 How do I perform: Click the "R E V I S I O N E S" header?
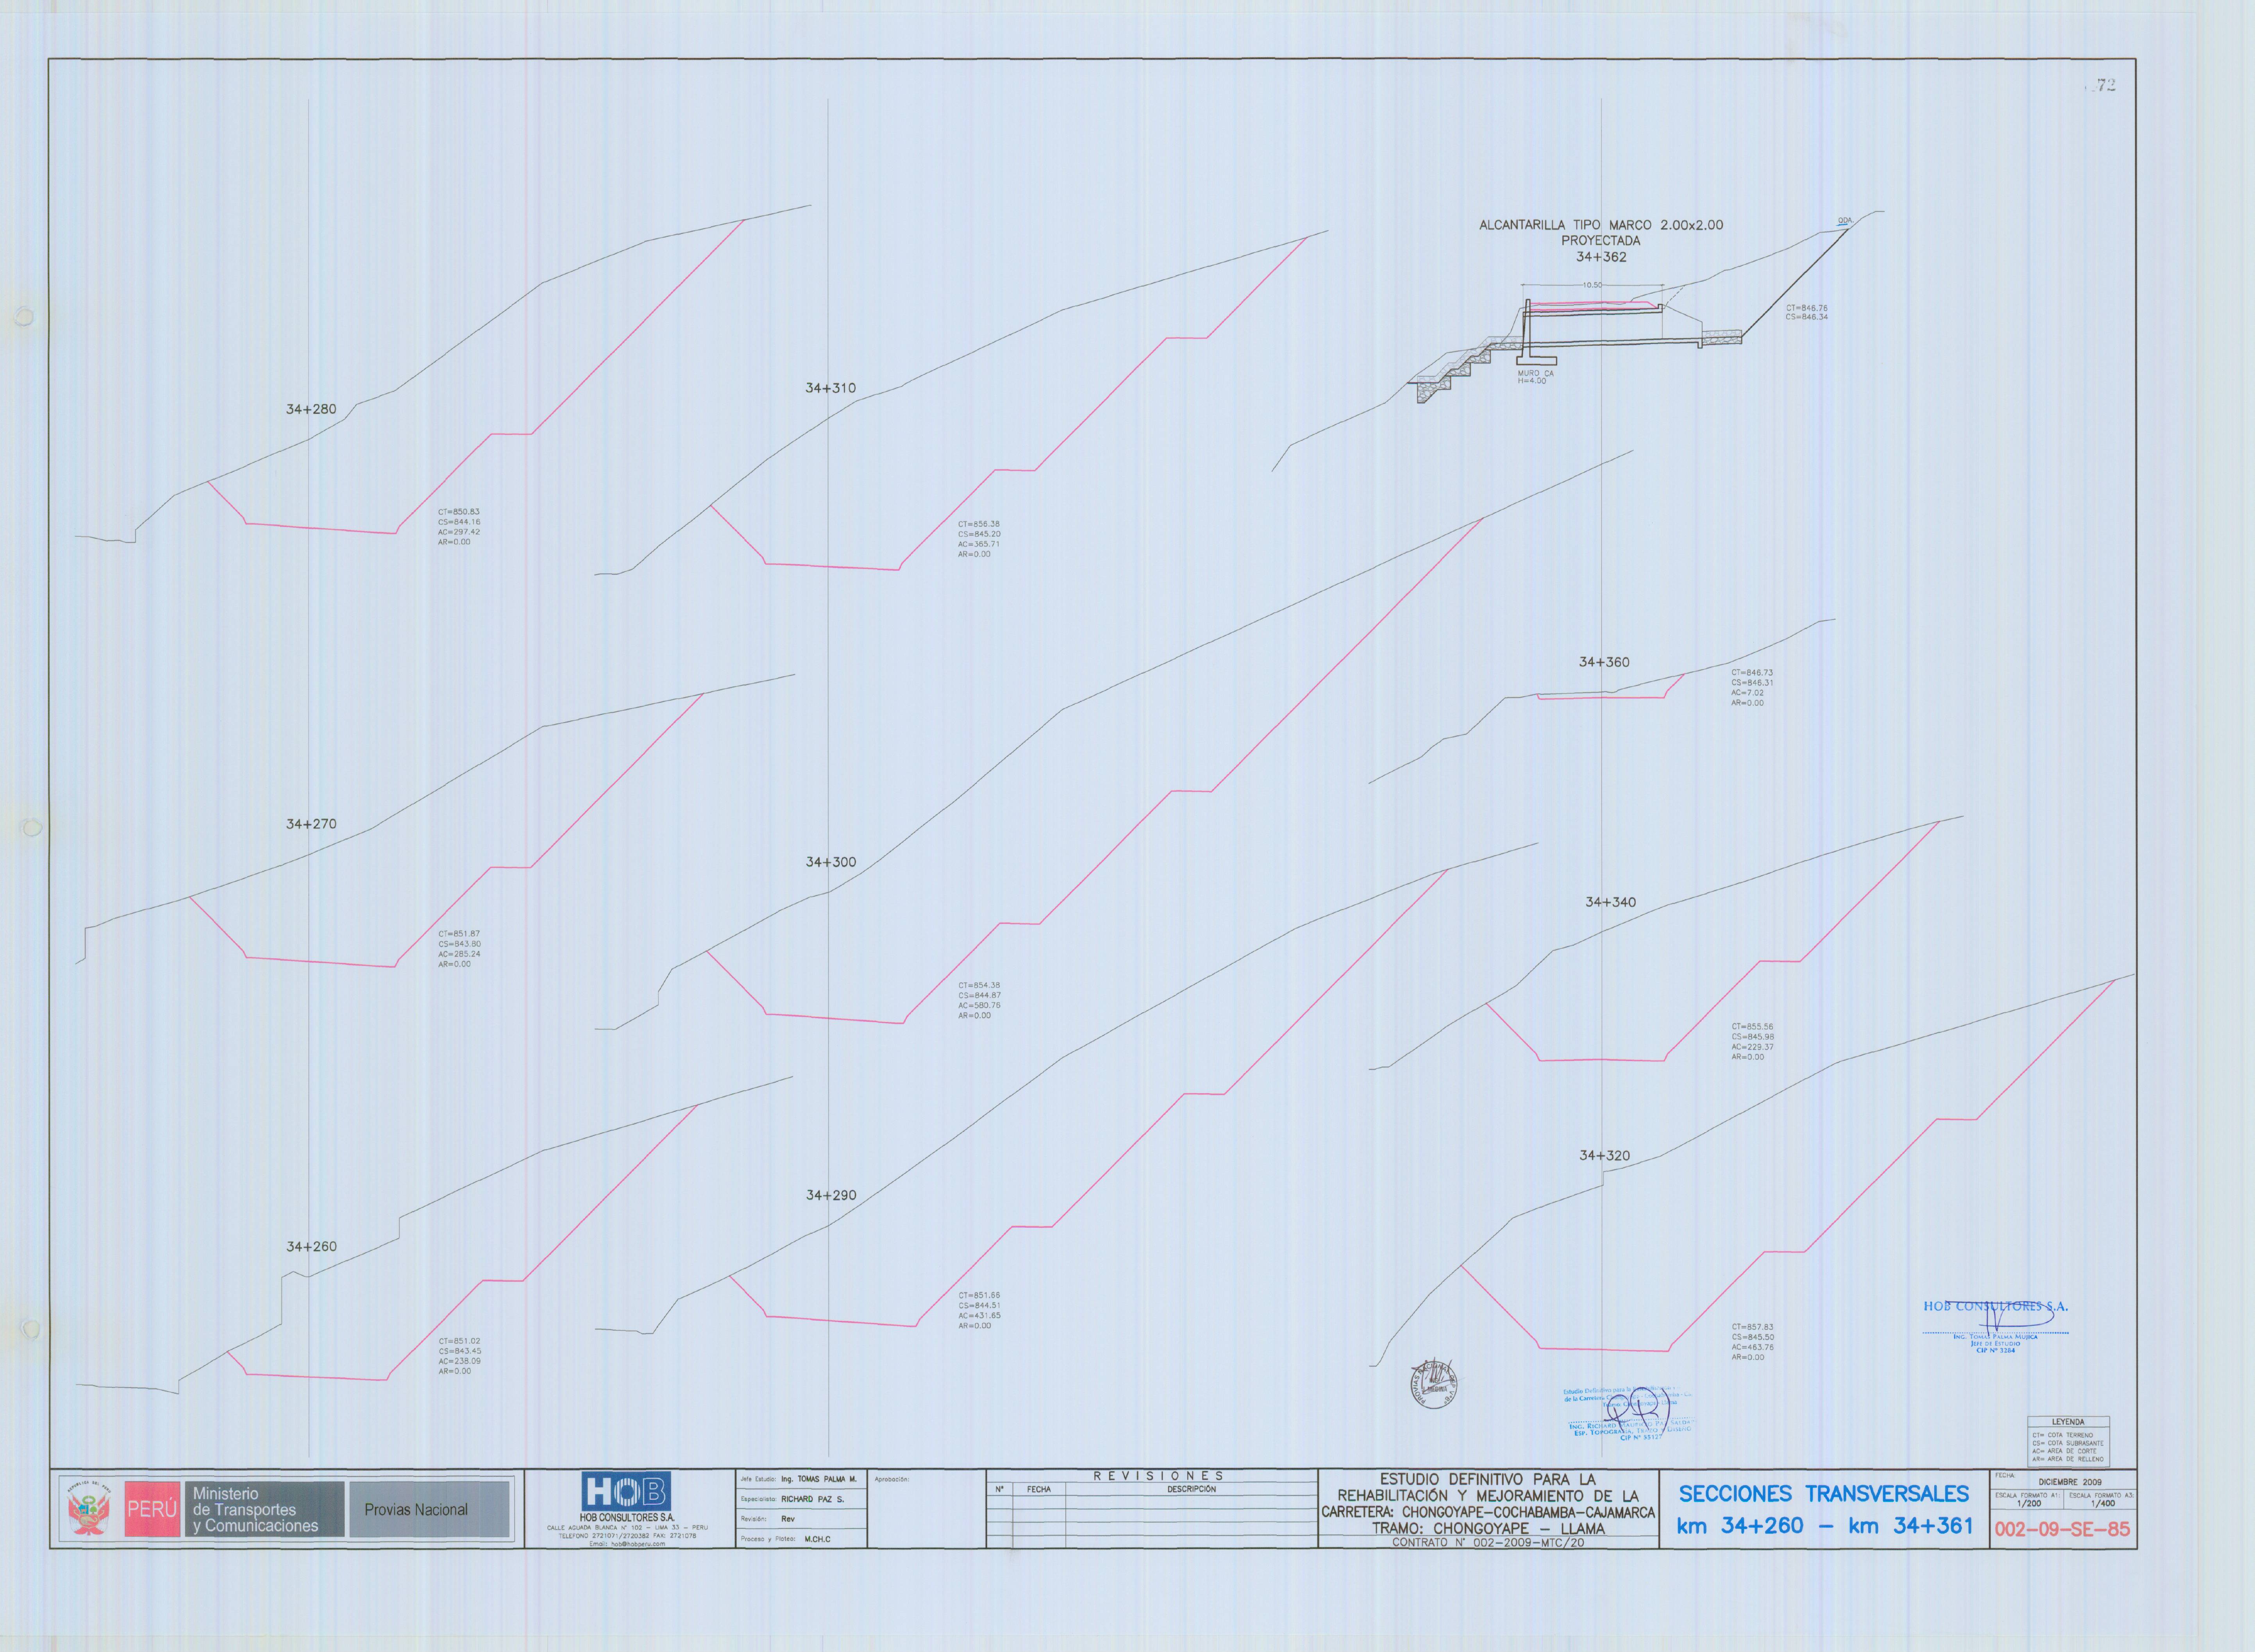tap(1158, 1476)
